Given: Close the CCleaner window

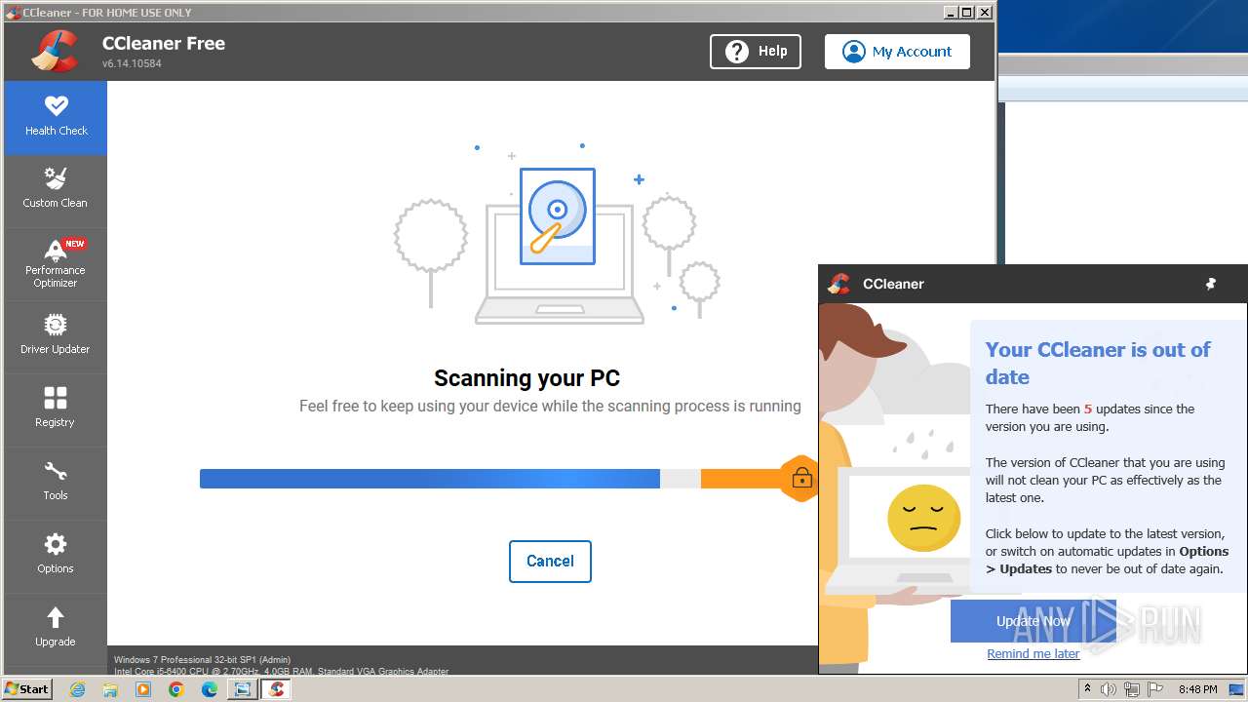Looking at the screenshot, I should coord(985,12).
